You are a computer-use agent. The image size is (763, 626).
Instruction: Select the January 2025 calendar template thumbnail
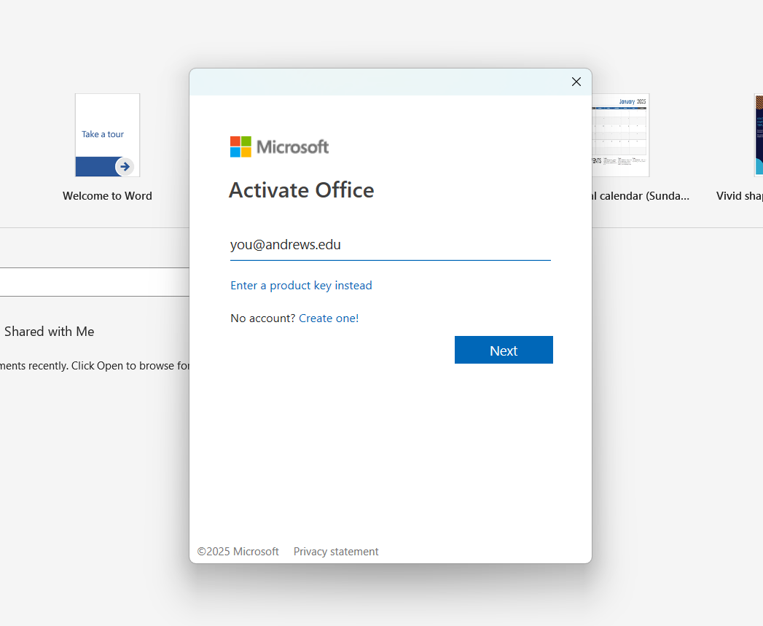pyautogui.click(x=620, y=136)
